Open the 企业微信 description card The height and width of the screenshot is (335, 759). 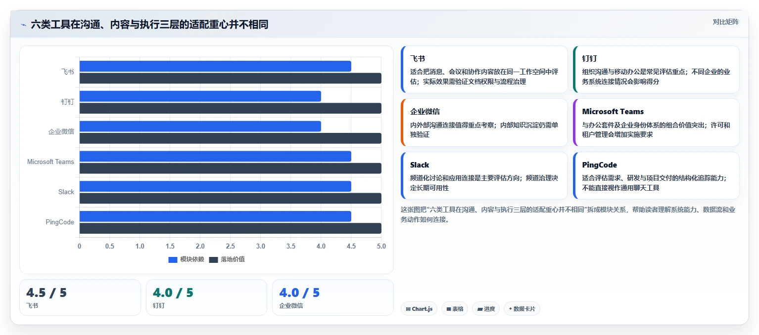coord(484,123)
